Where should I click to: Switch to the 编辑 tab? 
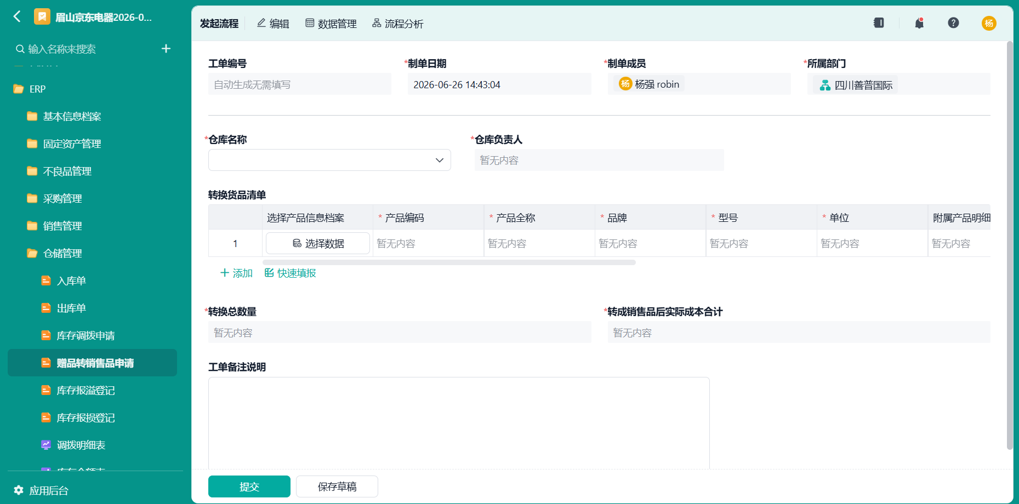point(273,24)
